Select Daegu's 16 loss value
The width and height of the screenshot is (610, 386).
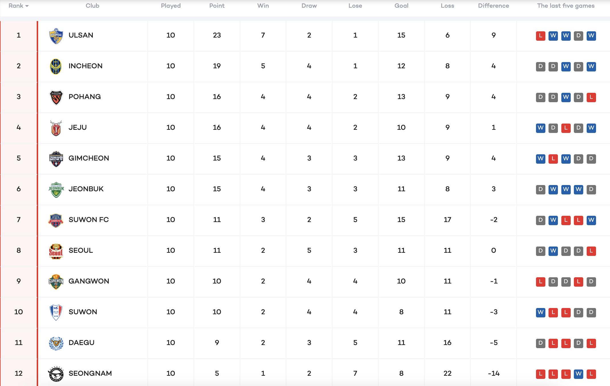coord(447,343)
